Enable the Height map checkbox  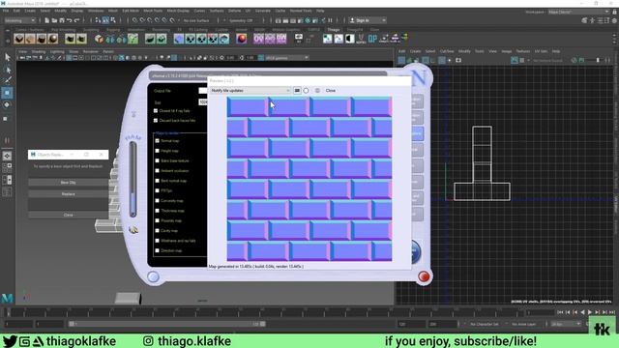click(x=157, y=151)
